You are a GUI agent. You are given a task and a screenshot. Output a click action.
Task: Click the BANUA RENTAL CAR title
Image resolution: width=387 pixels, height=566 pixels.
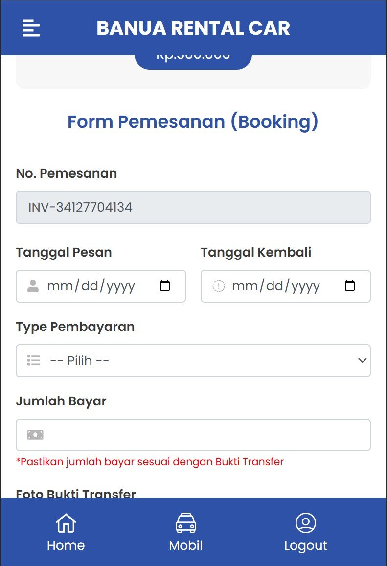tap(193, 28)
